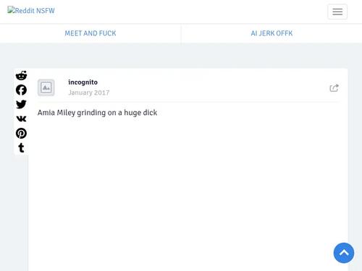Share the post on Twitter
The width and height of the screenshot is (362, 271).
click(x=21, y=104)
